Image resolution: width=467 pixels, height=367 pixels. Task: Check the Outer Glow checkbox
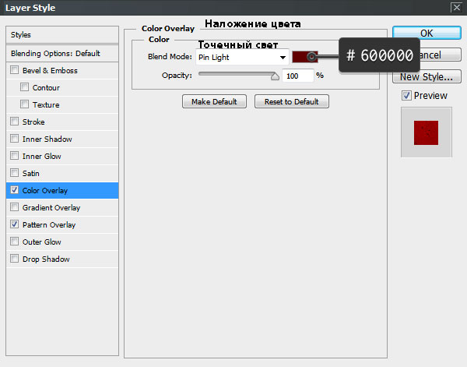(x=14, y=242)
